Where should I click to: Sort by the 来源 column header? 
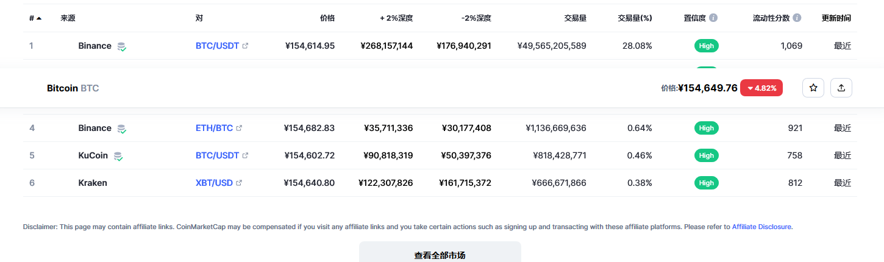(68, 18)
